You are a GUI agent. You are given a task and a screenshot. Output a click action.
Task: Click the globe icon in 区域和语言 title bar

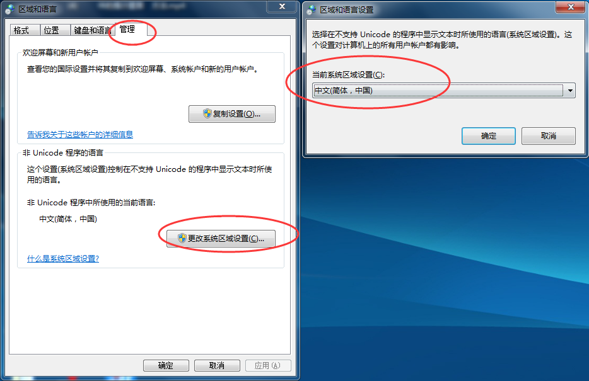coord(10,9)
